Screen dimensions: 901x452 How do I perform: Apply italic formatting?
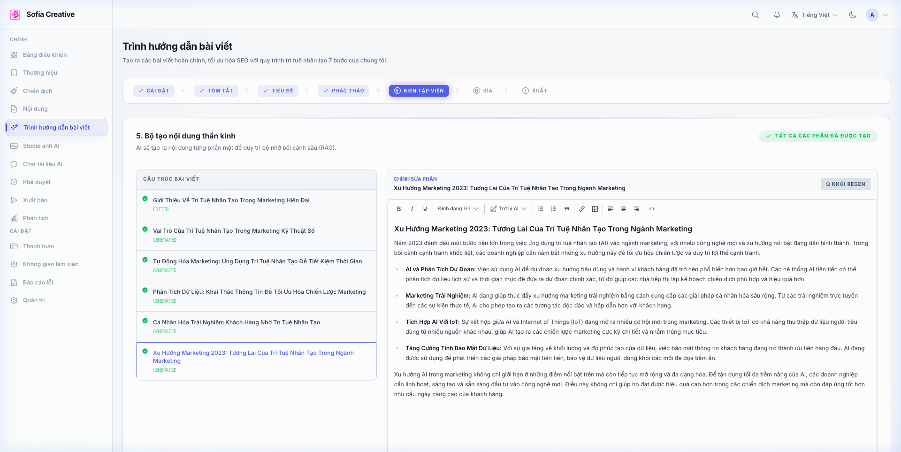[x=412, y=208]
